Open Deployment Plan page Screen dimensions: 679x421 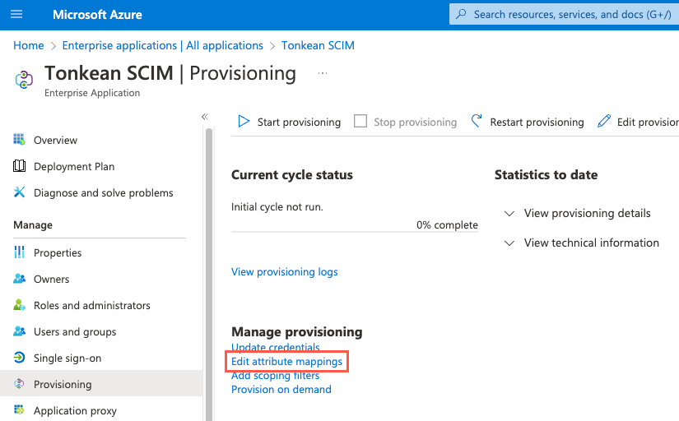pos(74,167)
